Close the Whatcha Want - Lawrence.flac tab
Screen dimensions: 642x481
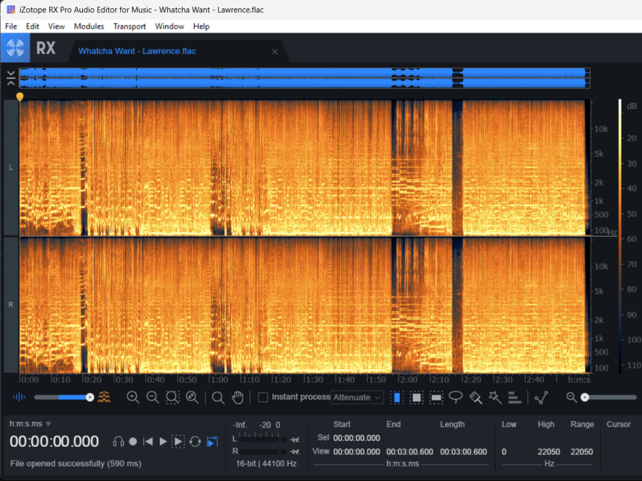coord(275,51)
